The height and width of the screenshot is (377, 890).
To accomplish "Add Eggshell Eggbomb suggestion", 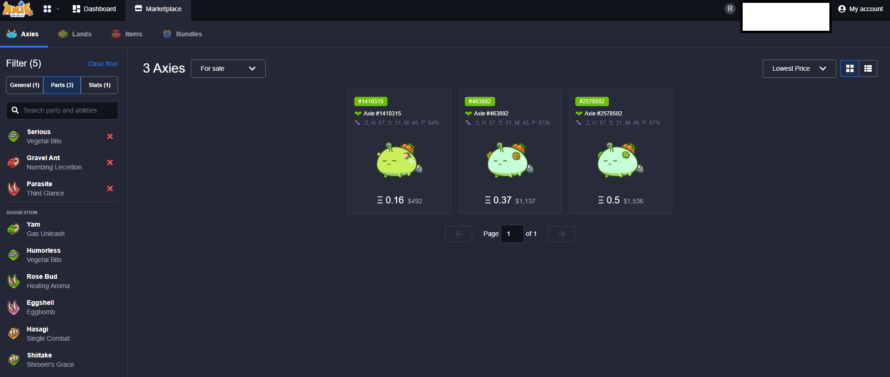I will click(62, 307).
